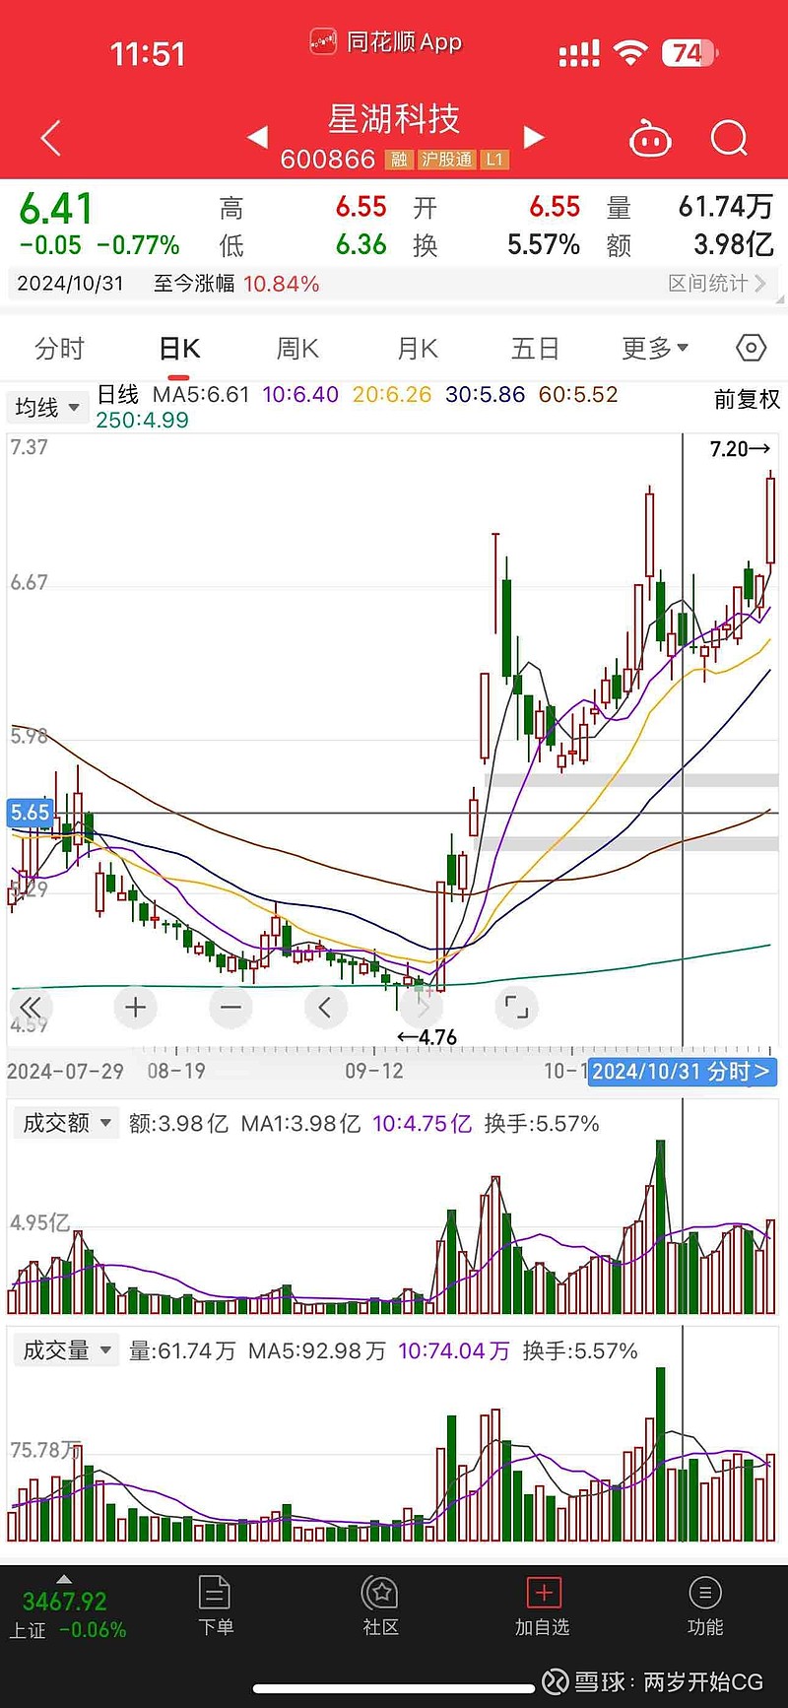The image size is (788, 1708).
Task: Expand the 更多 dropdown
Action: (x=655, y=349)
